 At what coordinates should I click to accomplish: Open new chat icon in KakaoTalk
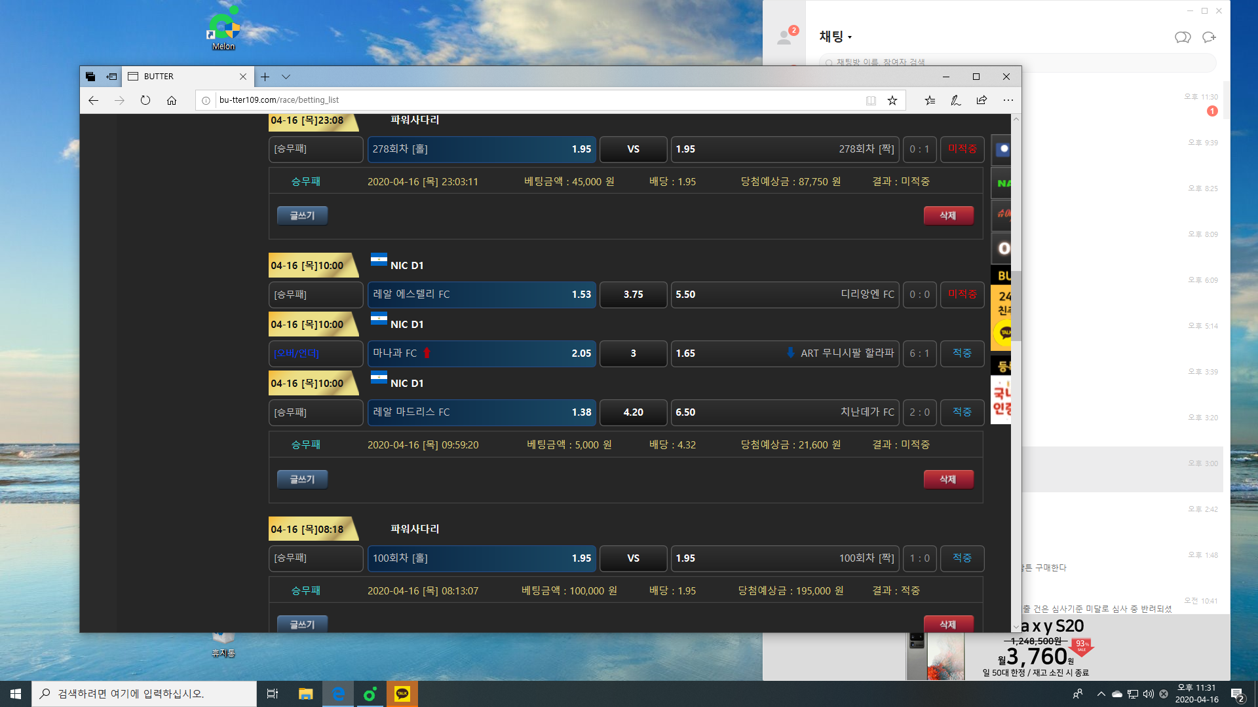(1209, 37)
